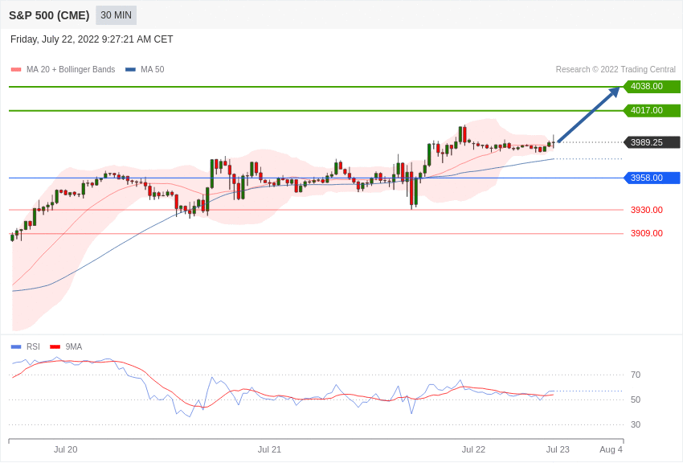Click the 30 MIN timeframe badge
This screenshot has width=683, height=463.
click(x=116, y=15)
